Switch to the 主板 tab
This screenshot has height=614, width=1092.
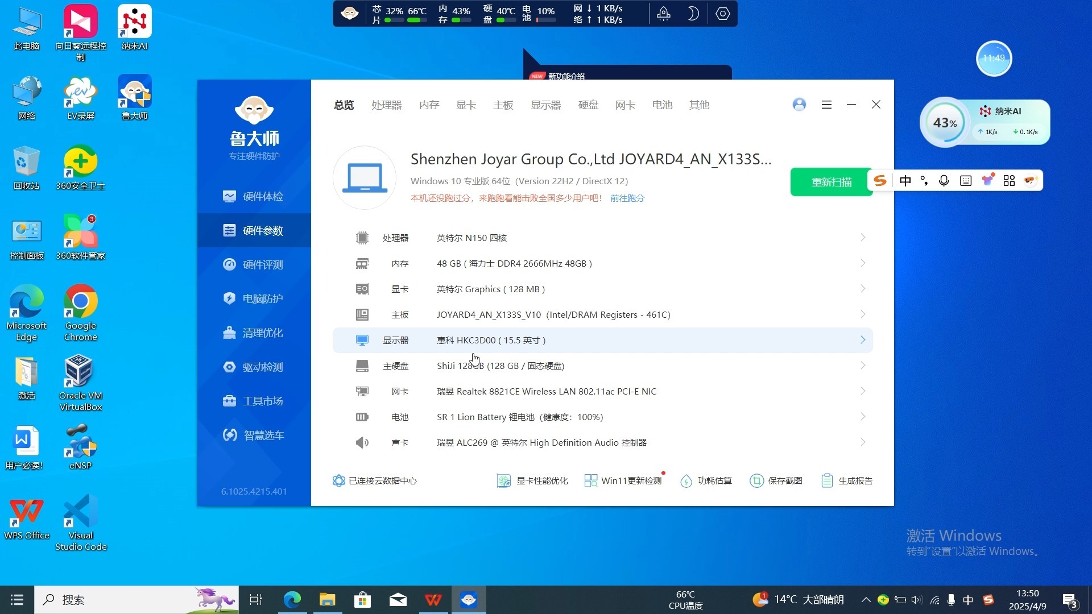[503, 105]
